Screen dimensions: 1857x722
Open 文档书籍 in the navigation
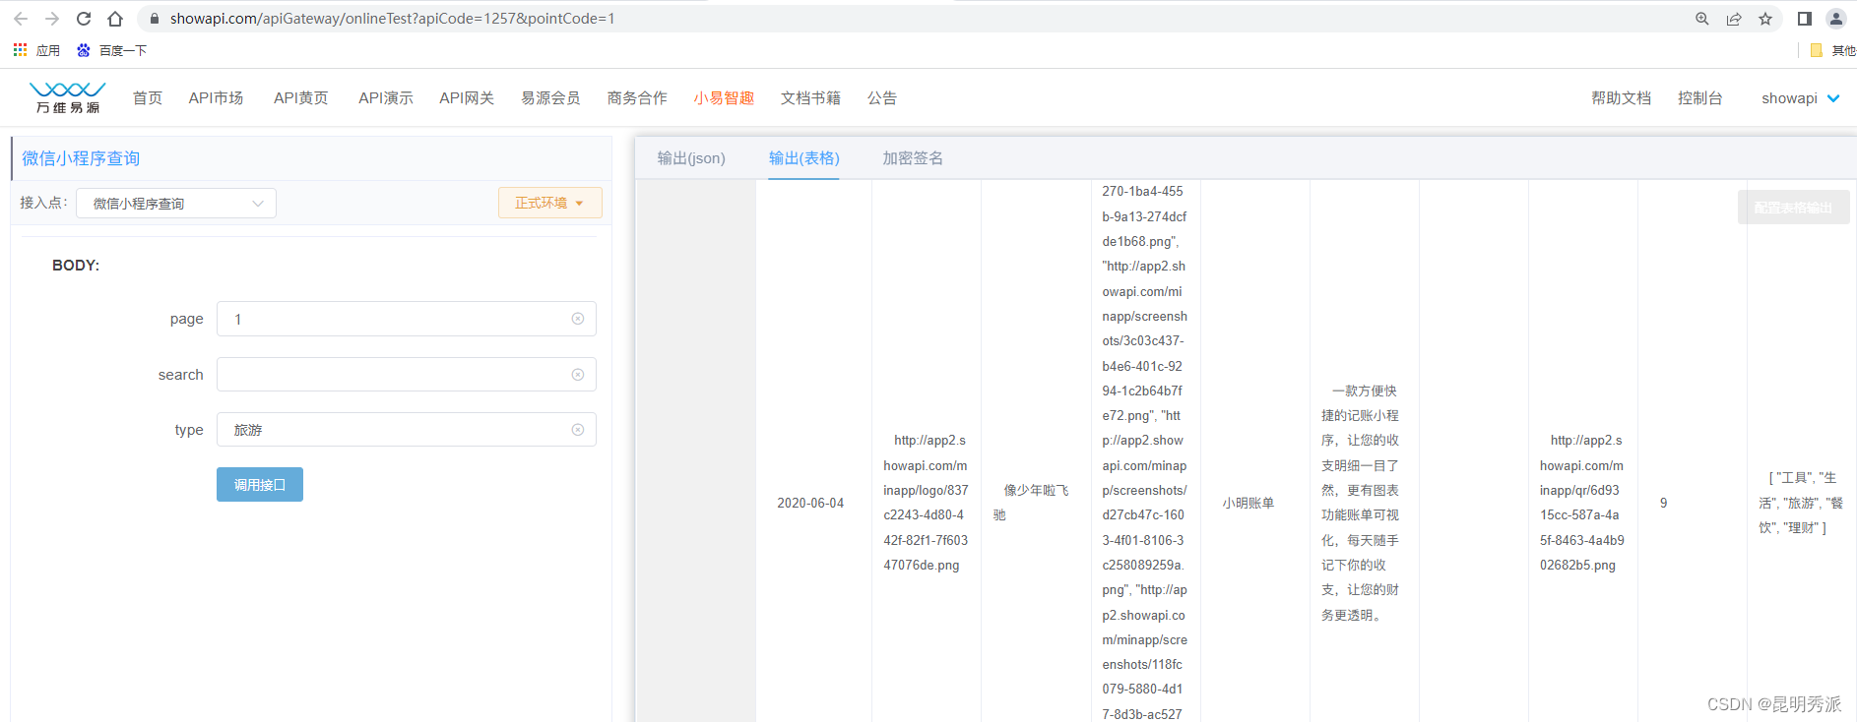click(810, 98)
